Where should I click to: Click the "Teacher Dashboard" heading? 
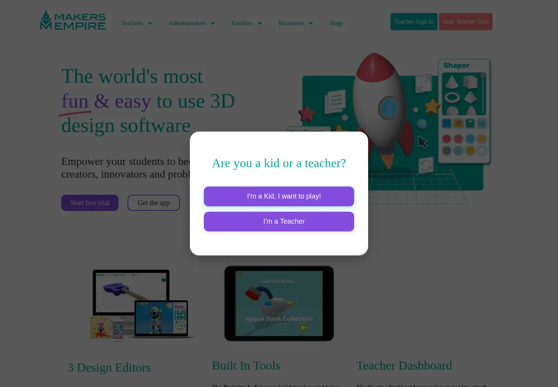[404, 366]
